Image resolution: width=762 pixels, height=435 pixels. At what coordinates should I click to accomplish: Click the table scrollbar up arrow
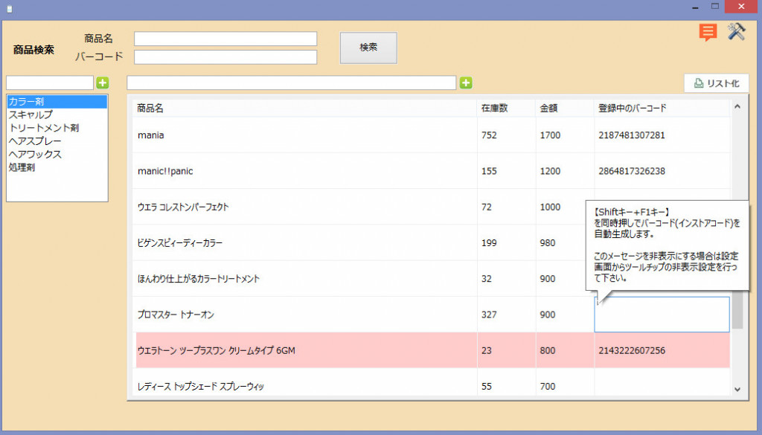pyautogui.click(x=737, y=106)
